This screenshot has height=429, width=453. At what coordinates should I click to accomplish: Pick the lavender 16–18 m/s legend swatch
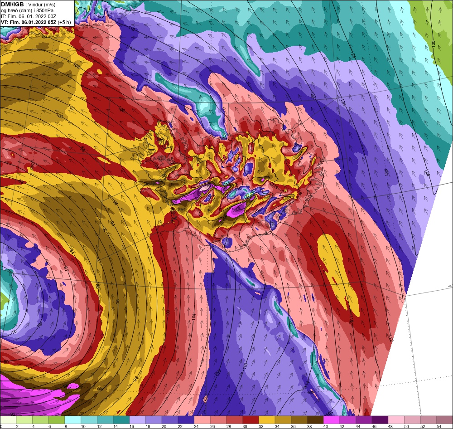[x=138, y=420]
